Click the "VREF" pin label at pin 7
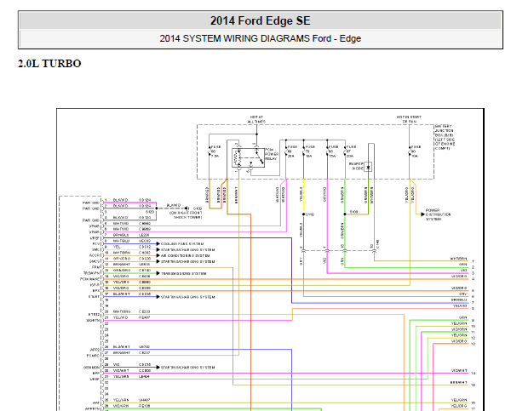Image resolution: width=511 pixels, height=411 pixels. [x=95, y=238]
